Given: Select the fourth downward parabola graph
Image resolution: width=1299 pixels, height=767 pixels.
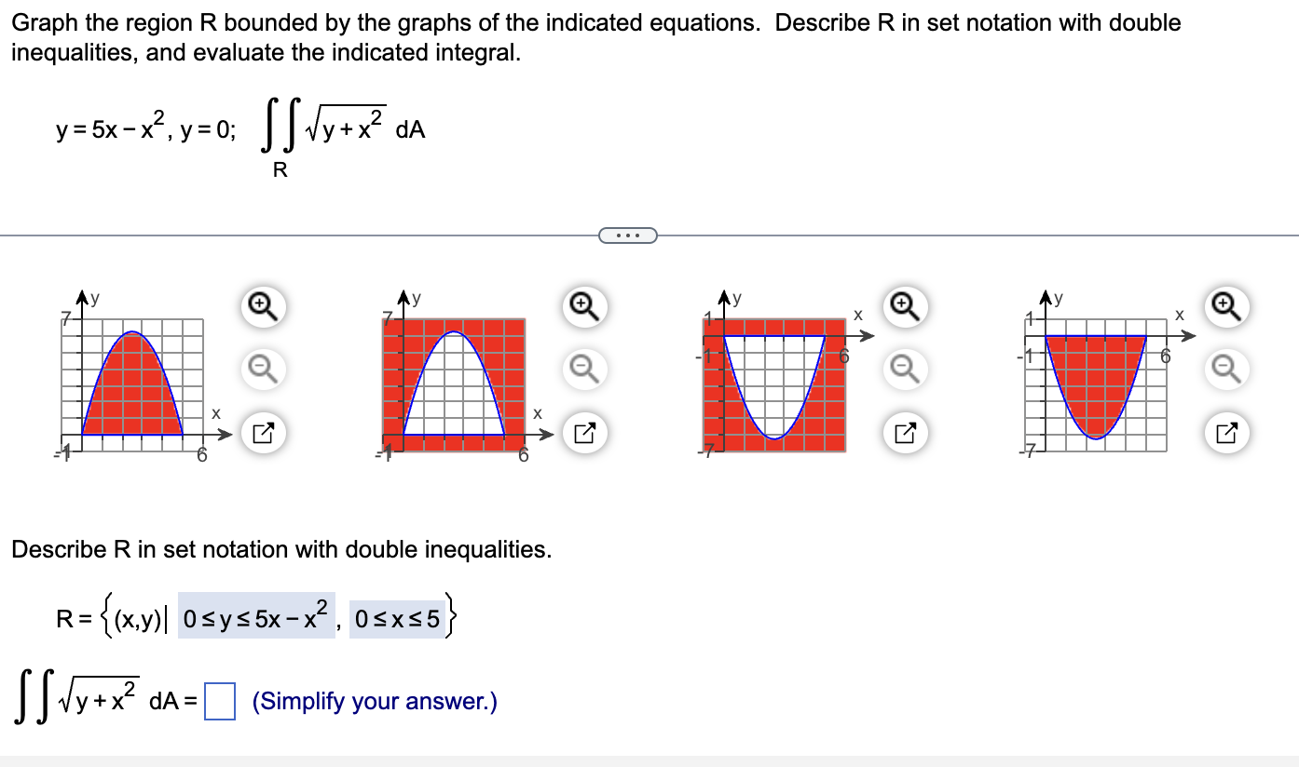Looking at the screenshot, I should (x=1100, y=382).
